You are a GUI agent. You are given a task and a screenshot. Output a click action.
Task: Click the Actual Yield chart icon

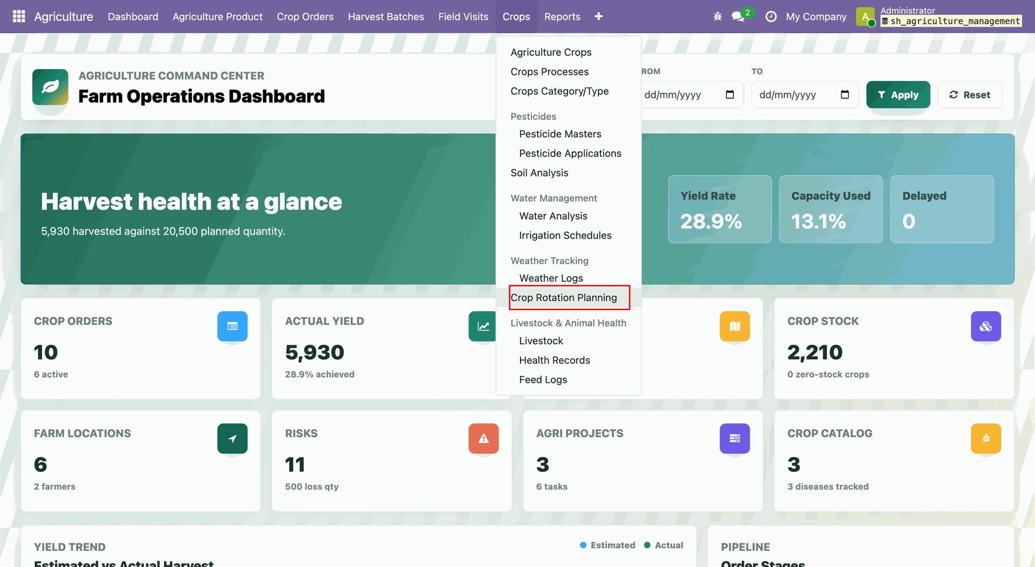[x=482, y=326]
